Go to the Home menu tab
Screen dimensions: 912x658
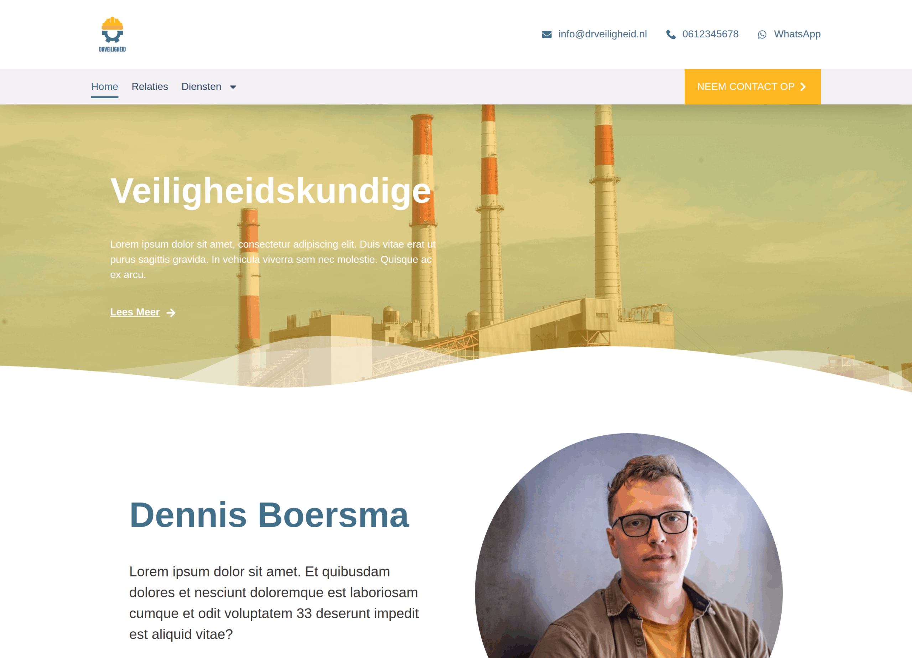pyautogui.click(x=104, y=87)
